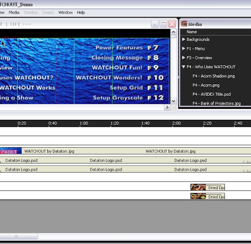Click the Media window icon
The image size is (251, 244).
coord(184,24)
